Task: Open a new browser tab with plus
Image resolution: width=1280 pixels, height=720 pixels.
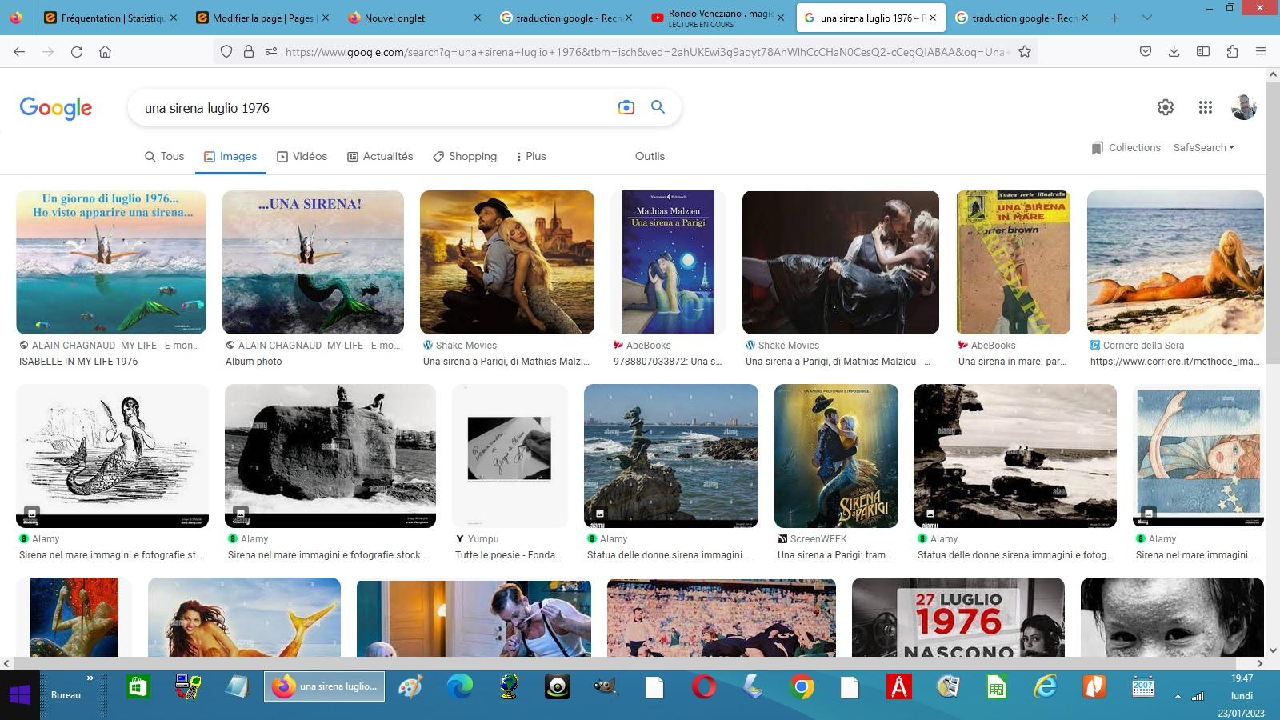Action: click(x=1114, y=18)
